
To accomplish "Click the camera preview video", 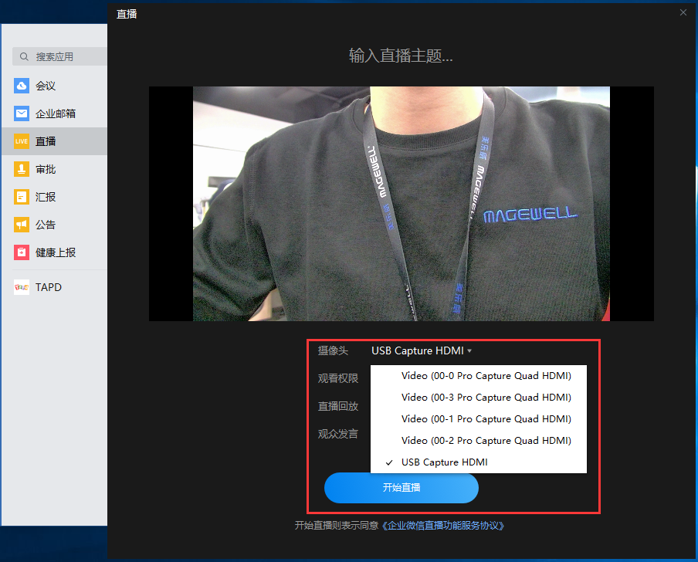I will [401, 203].
